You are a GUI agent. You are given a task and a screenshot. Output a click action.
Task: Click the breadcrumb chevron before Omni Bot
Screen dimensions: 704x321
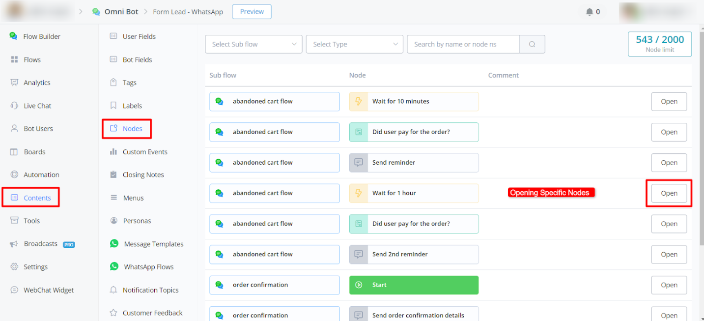81,12
